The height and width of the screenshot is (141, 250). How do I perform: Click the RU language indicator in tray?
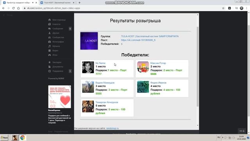click(x=219, y=137)
